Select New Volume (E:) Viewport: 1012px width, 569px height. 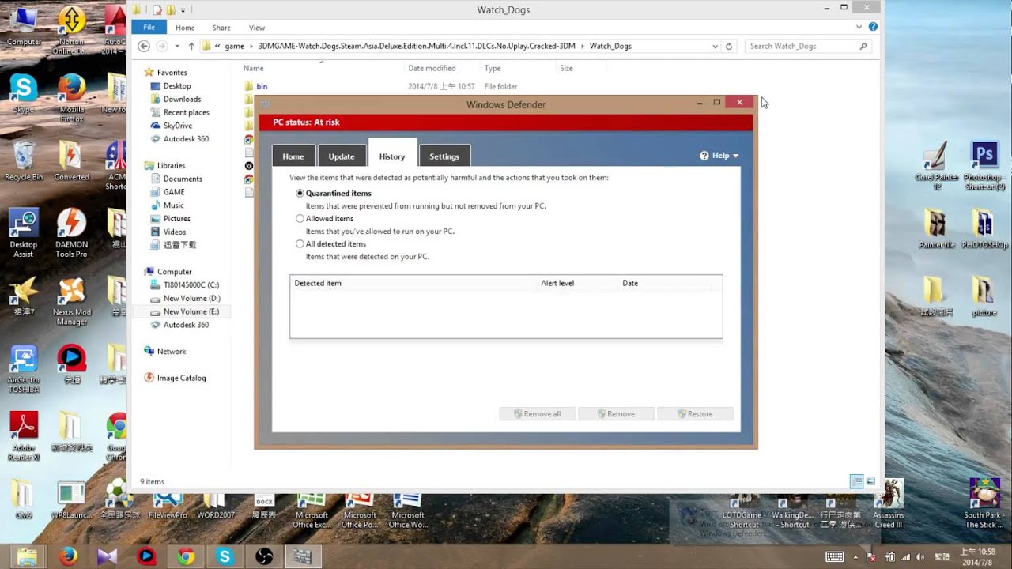(191, 311)
